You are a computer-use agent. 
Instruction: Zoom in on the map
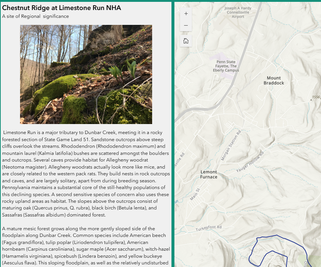point(186,14)
